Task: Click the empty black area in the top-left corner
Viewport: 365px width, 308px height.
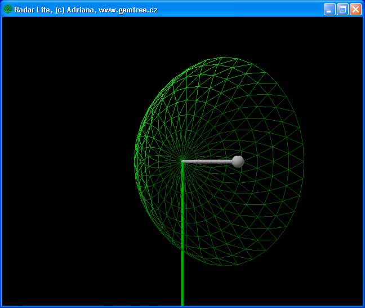Action: pos(34,45)
